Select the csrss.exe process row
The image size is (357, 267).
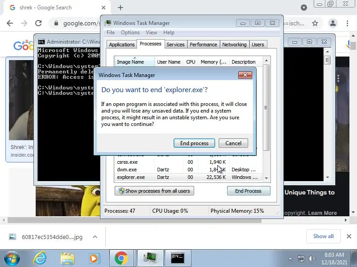[x=188, y=162]
